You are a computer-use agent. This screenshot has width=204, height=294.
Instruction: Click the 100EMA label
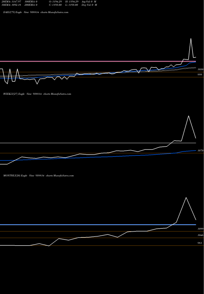point(31,2)
